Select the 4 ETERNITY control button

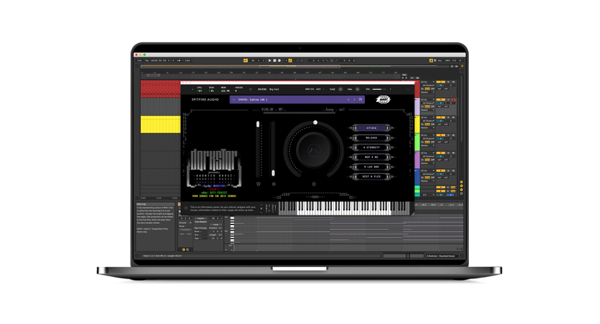tap(371, 147)
